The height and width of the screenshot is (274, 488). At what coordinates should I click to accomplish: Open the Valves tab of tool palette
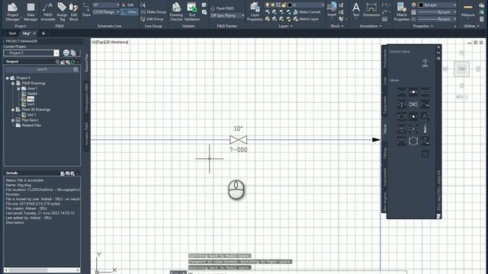[x=384, y=129]
